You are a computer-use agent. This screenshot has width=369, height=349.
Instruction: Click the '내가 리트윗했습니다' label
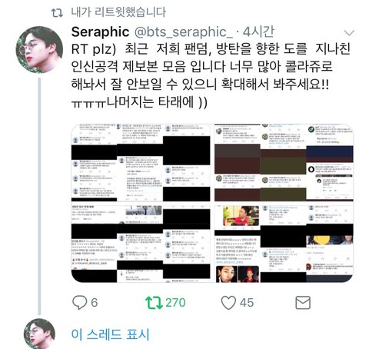pos(118,12)
